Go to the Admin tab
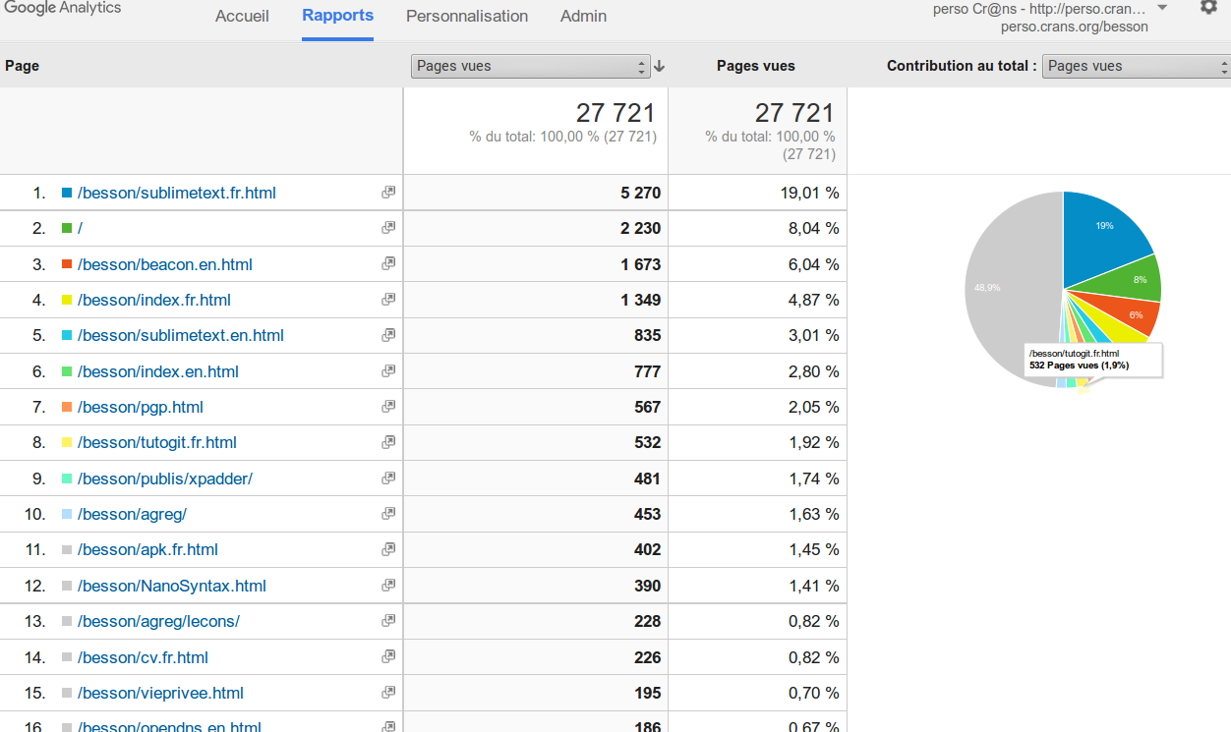The image size is (1231, 732). pyautogui.click(x=583, y=16)
